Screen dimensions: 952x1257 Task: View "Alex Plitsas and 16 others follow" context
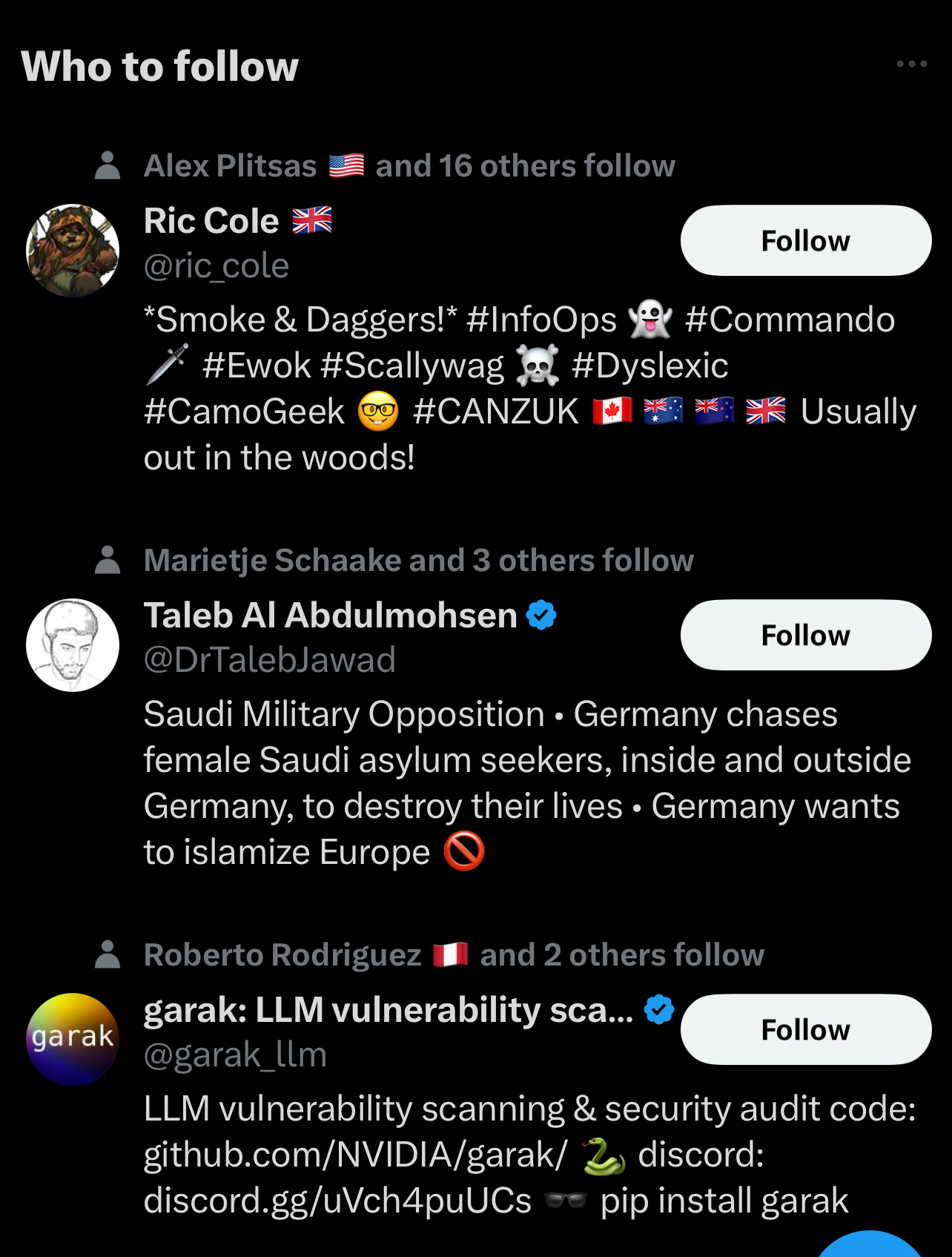[x=409, y=165]
